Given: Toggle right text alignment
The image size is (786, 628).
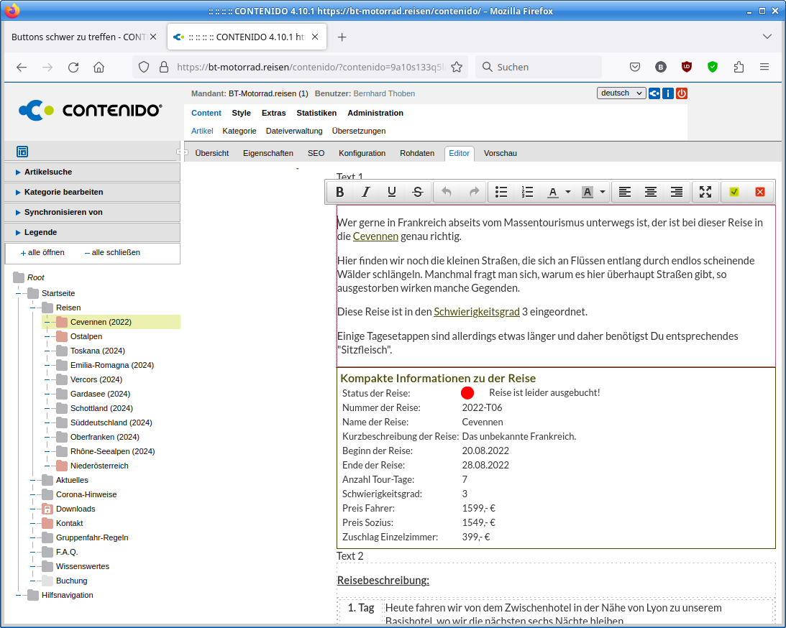Looking at the screenshot, I should pyautogui.click(x=677, y=192).
